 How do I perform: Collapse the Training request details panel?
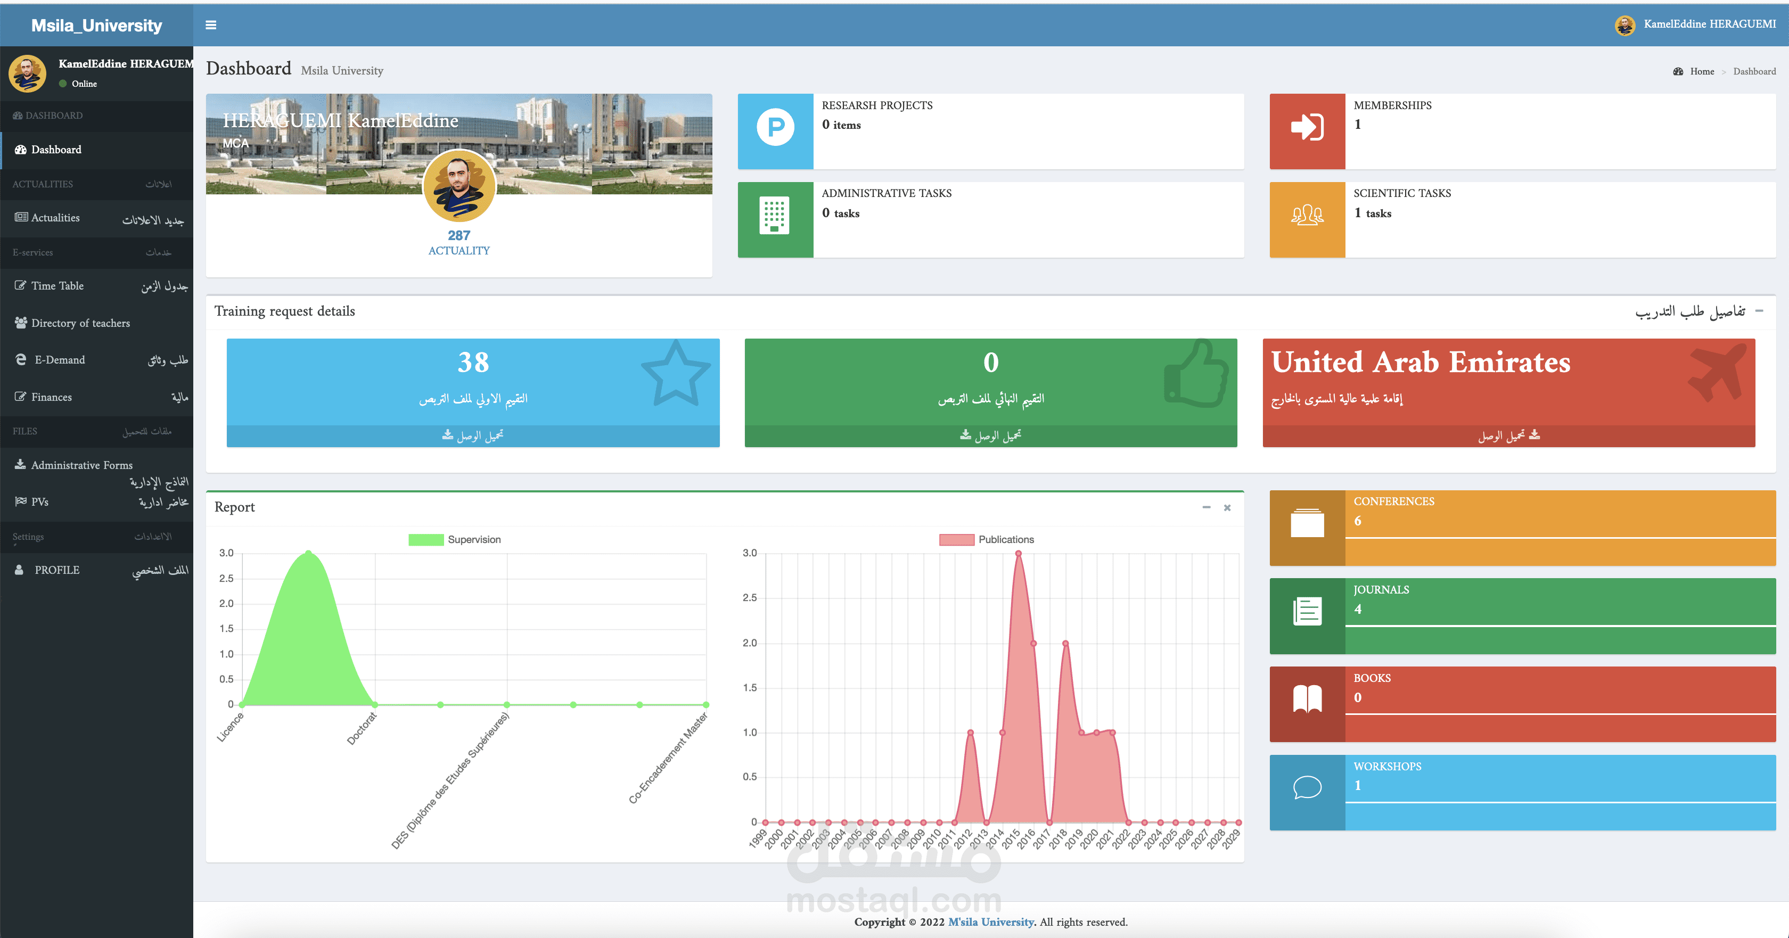pyautogui.click(x=1759, y=311)
